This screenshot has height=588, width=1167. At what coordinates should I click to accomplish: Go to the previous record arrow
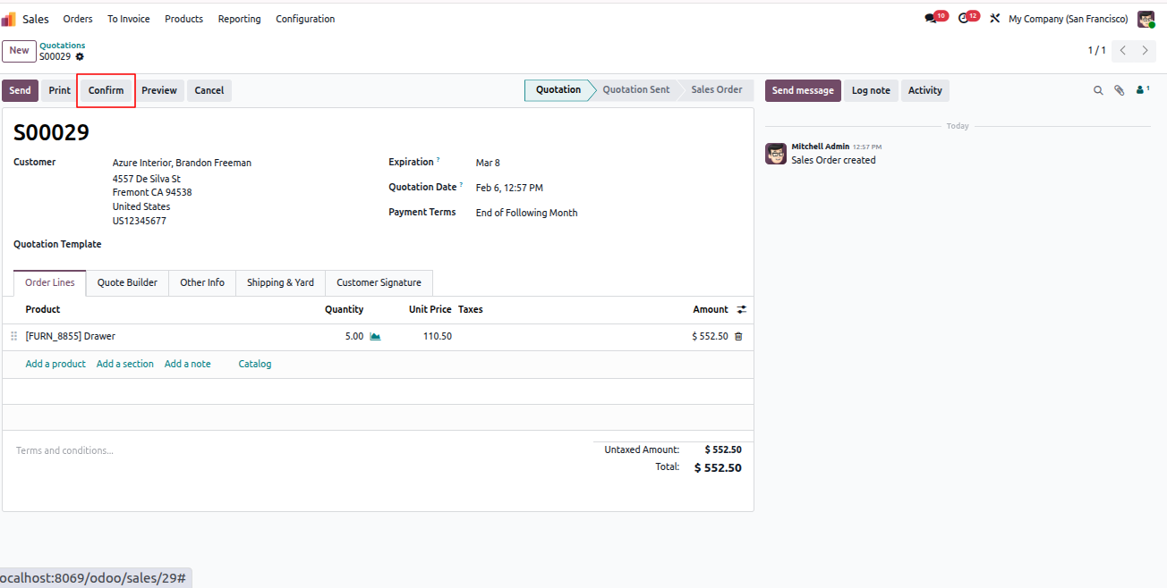[1123, 51]
